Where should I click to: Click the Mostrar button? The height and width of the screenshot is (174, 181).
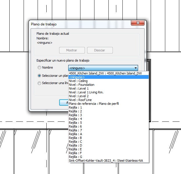tap(72, 50)
